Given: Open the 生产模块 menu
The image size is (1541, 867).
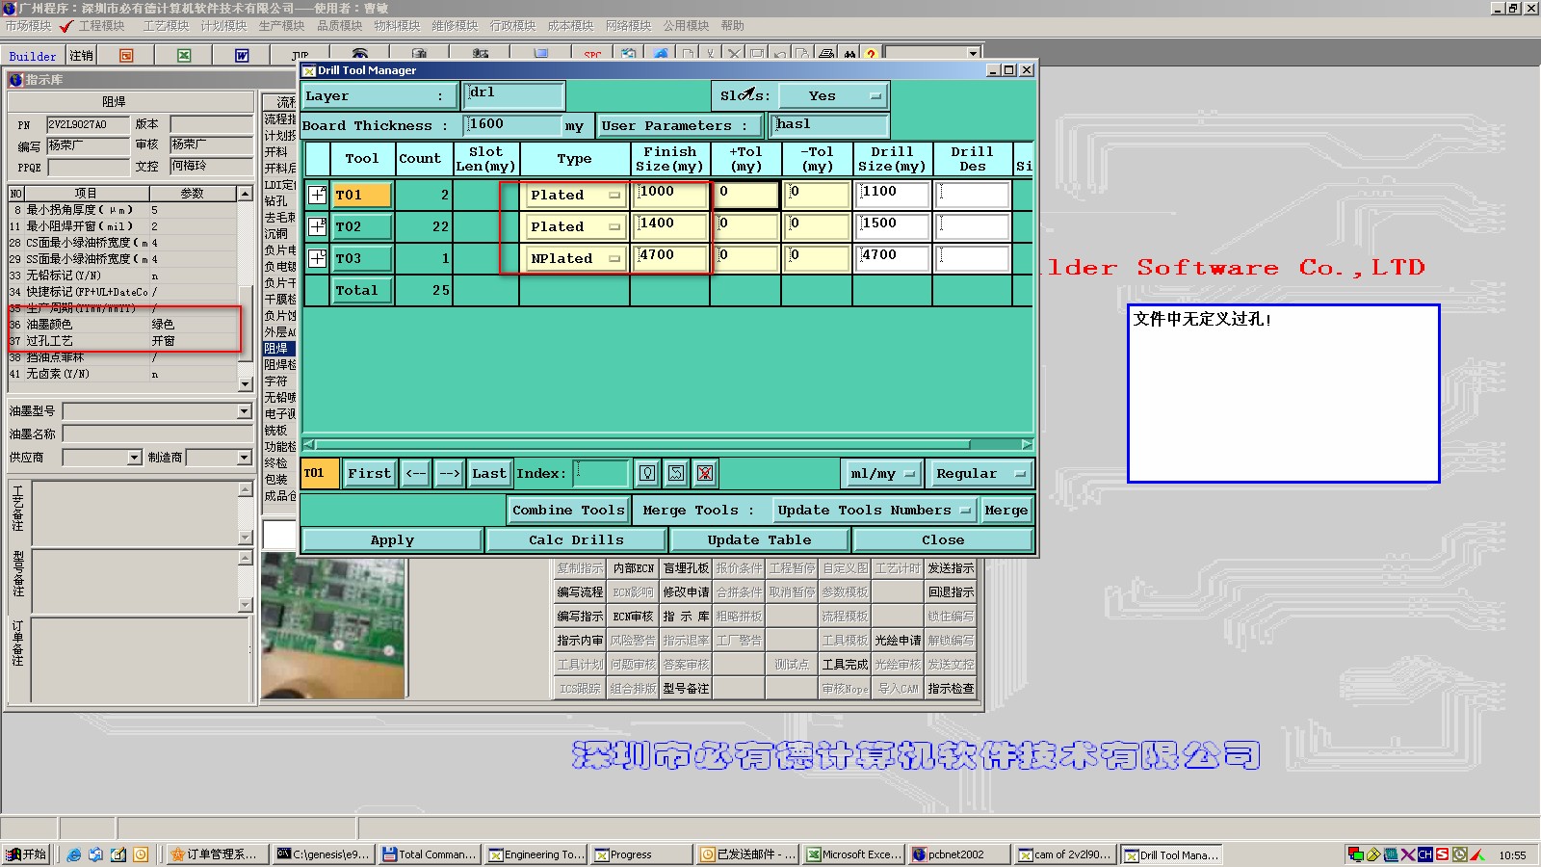Looking at the screenshot, I should point(281,26).
